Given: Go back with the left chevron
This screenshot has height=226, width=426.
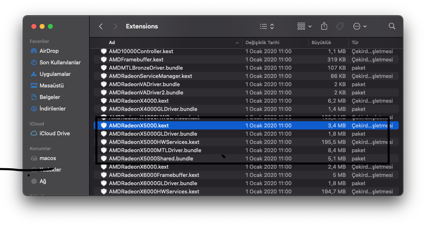Looking at the screenshot, I should (x=101, y=26).
